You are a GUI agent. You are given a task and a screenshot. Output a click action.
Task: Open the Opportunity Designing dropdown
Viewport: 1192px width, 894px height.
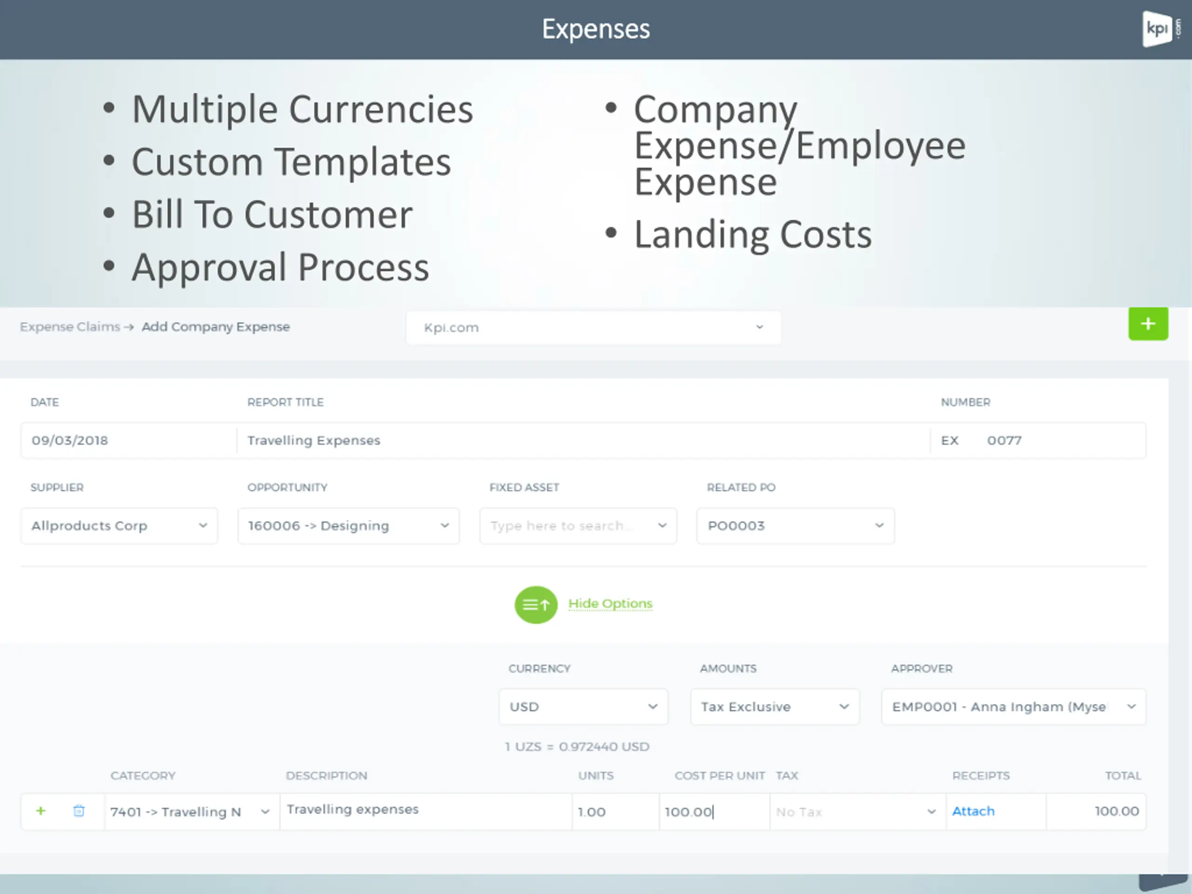click(x=348, y=525)
